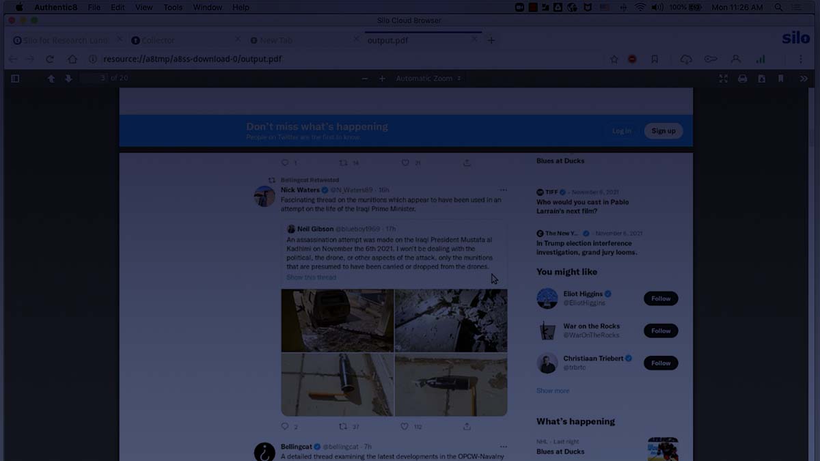Open the PDF viewer tools chevron menu
820x461 pixels.
[804, 79]
